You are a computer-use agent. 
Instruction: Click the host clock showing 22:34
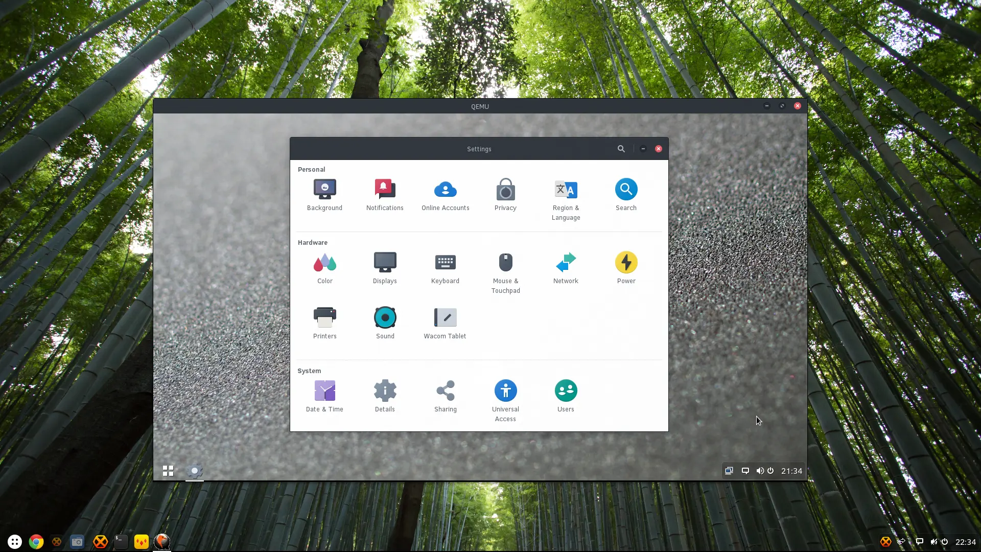[x=966, y=542]
